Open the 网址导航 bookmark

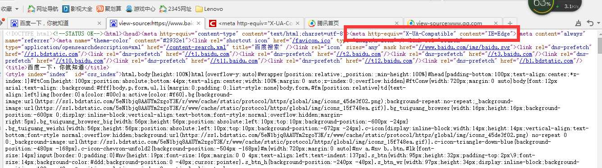(x=42, y=9)
